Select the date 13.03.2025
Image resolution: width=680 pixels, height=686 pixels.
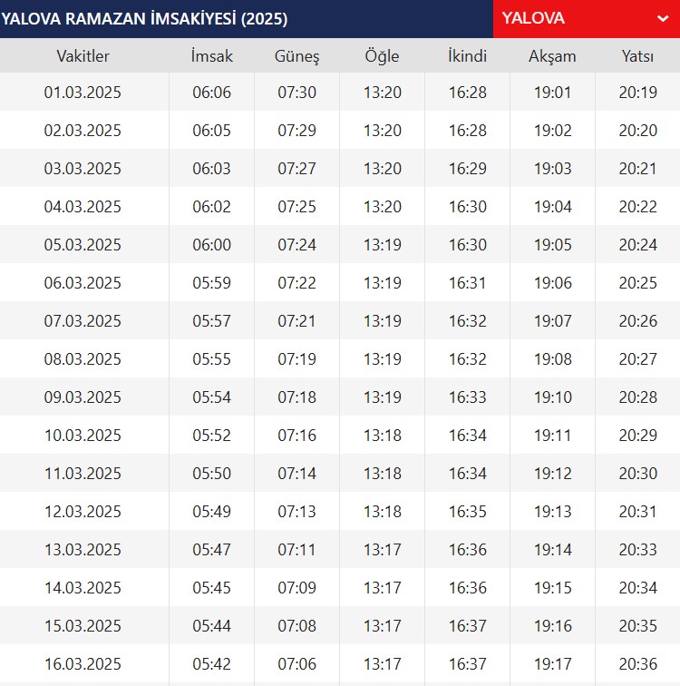coord(83,550)
